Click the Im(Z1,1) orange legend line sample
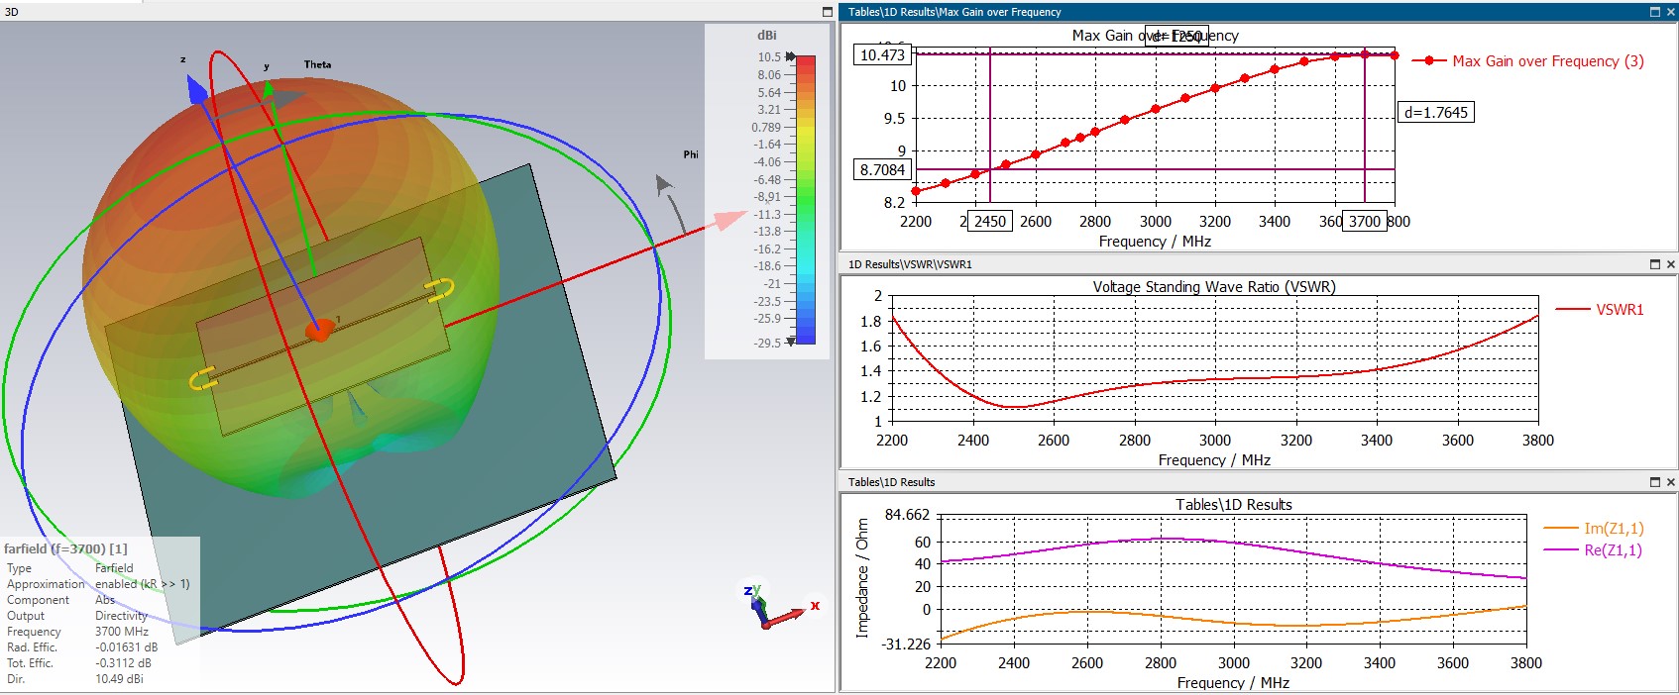 (x=1560, y=529)
